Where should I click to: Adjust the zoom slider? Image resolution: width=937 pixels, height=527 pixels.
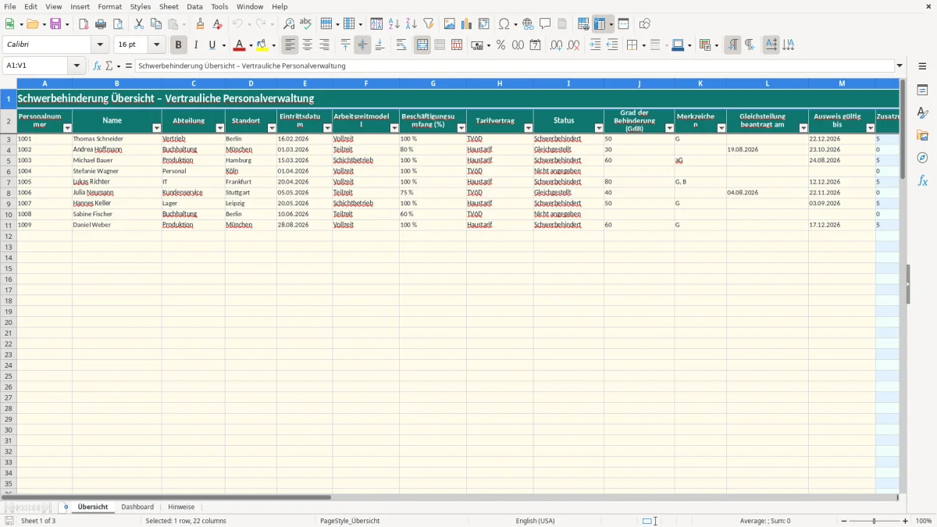[874, 521]
